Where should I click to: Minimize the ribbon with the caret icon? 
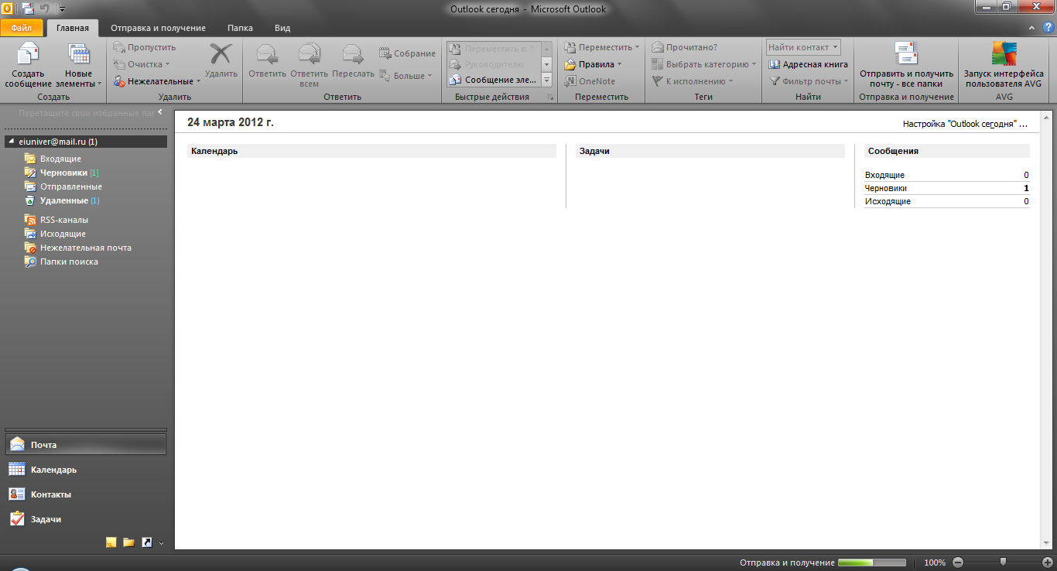point(1032,28)
